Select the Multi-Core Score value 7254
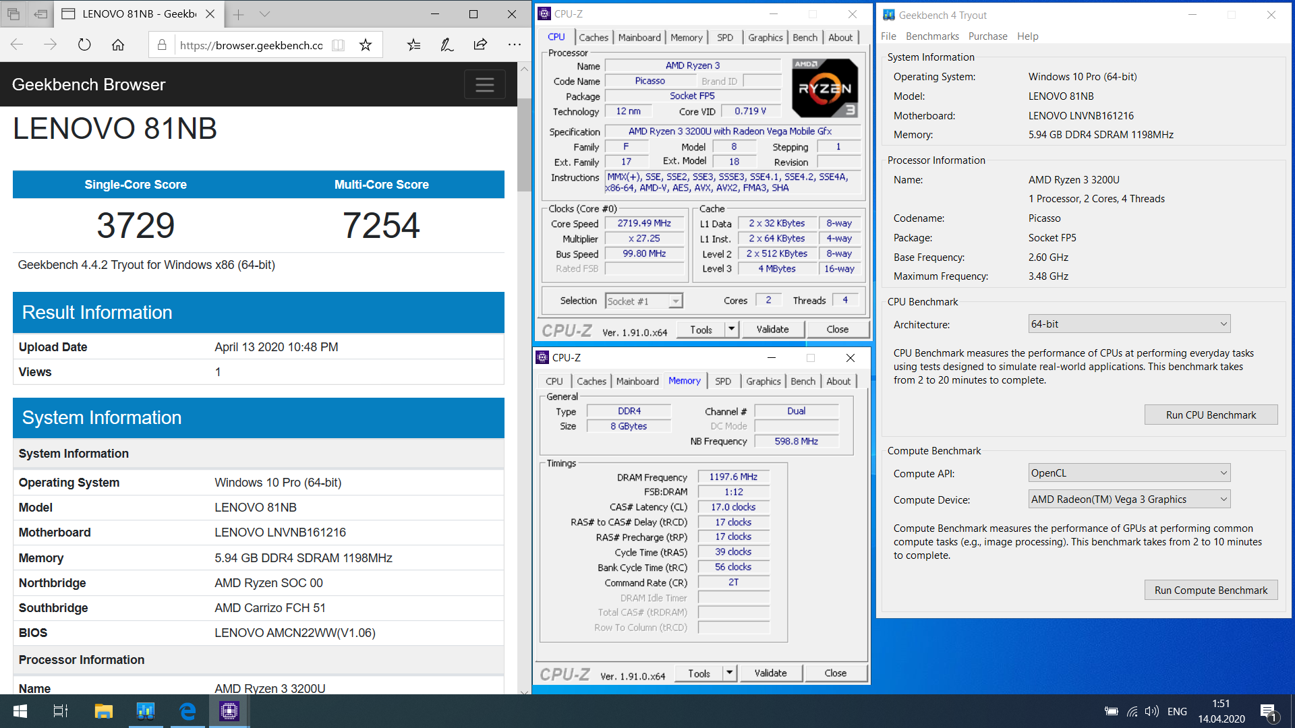This screenshot has height=728, width=1295. click(x=381, y=225)
